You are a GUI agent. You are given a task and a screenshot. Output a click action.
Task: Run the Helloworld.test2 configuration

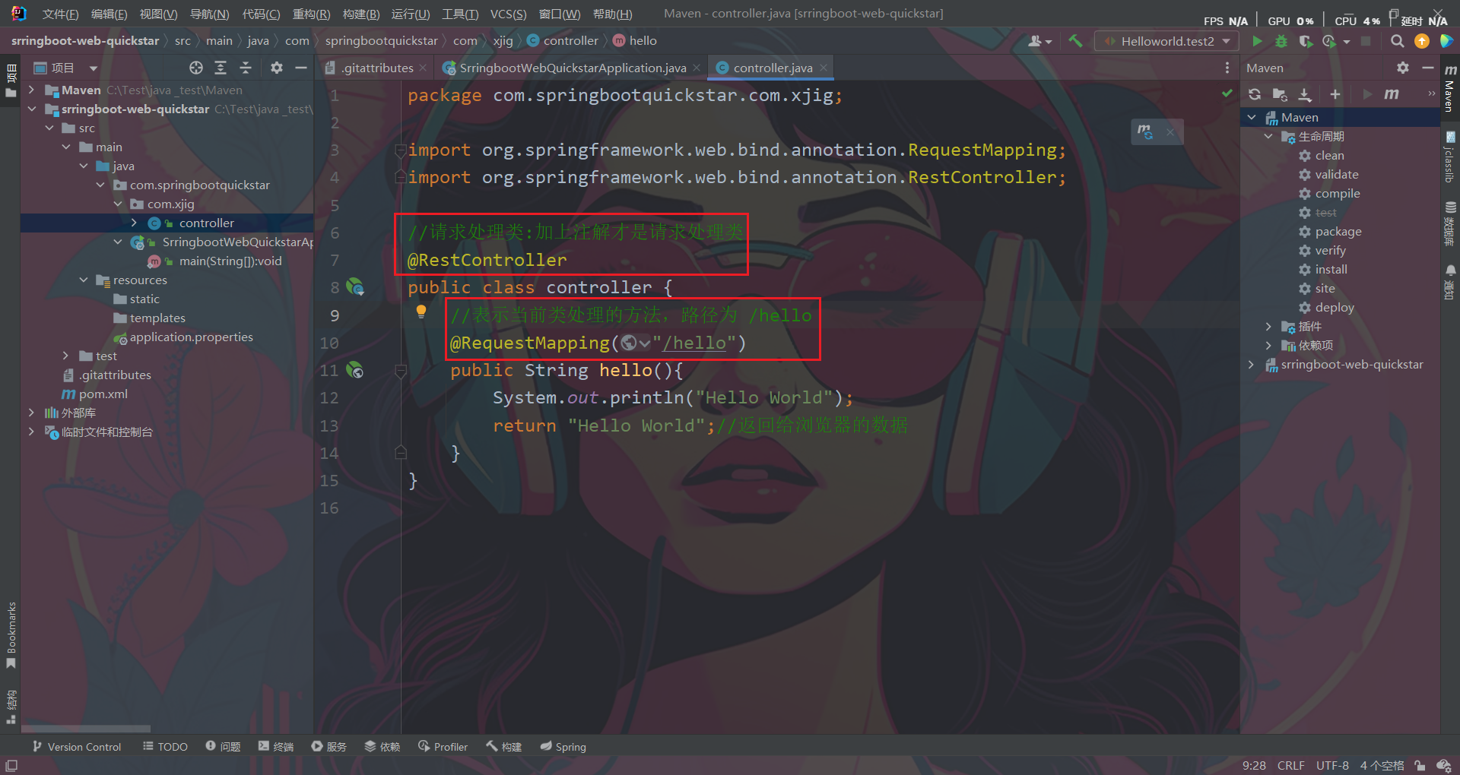tap(1257, 41)
